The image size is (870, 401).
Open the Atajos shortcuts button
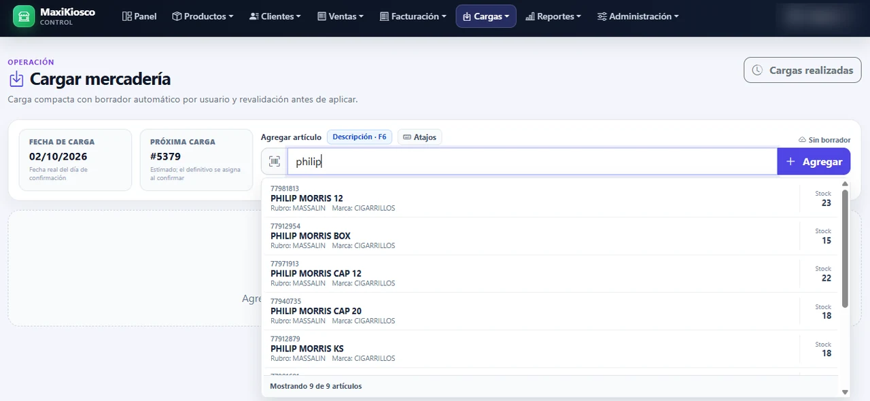pyautogui.click(x=419, y=137)
